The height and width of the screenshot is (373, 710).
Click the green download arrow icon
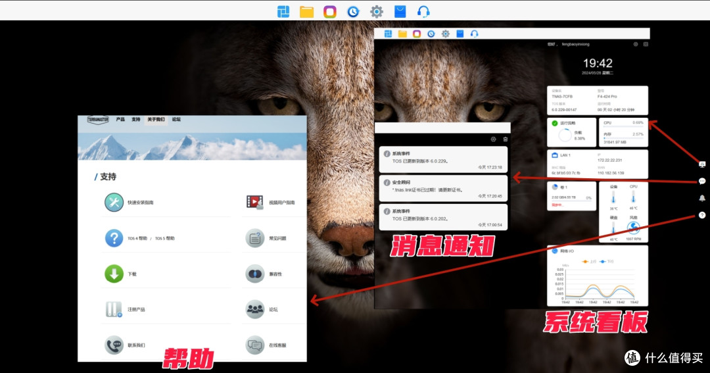(114, 274)
